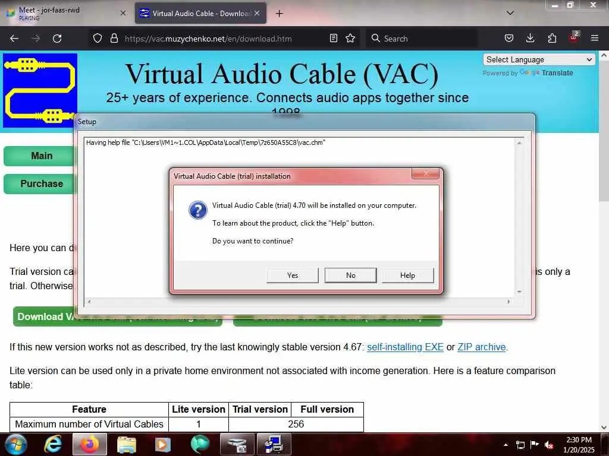Open Pocket save icon in toolbar
Screen dimensions: 609x456
coord(509,39)
